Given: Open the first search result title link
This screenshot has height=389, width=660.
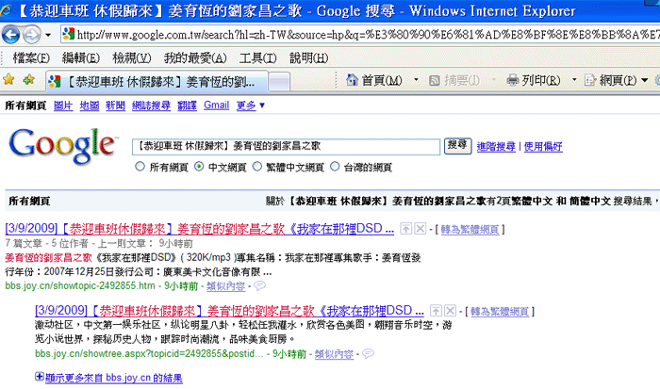Looking at the screenshot, I should click(x=200, y=228).
